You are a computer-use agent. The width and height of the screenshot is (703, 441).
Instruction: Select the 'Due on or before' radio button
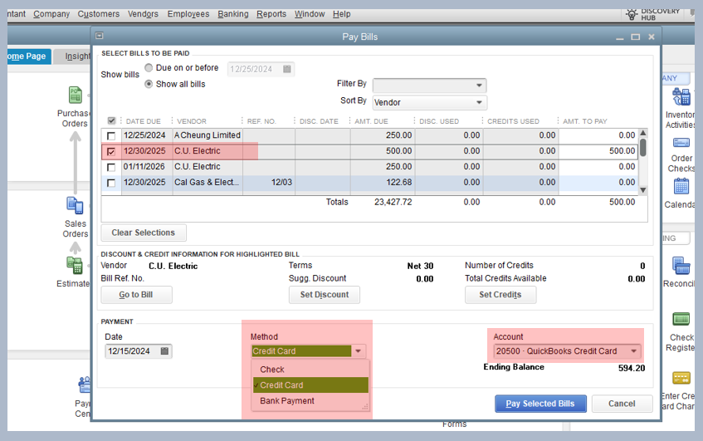tap(149, 68)
